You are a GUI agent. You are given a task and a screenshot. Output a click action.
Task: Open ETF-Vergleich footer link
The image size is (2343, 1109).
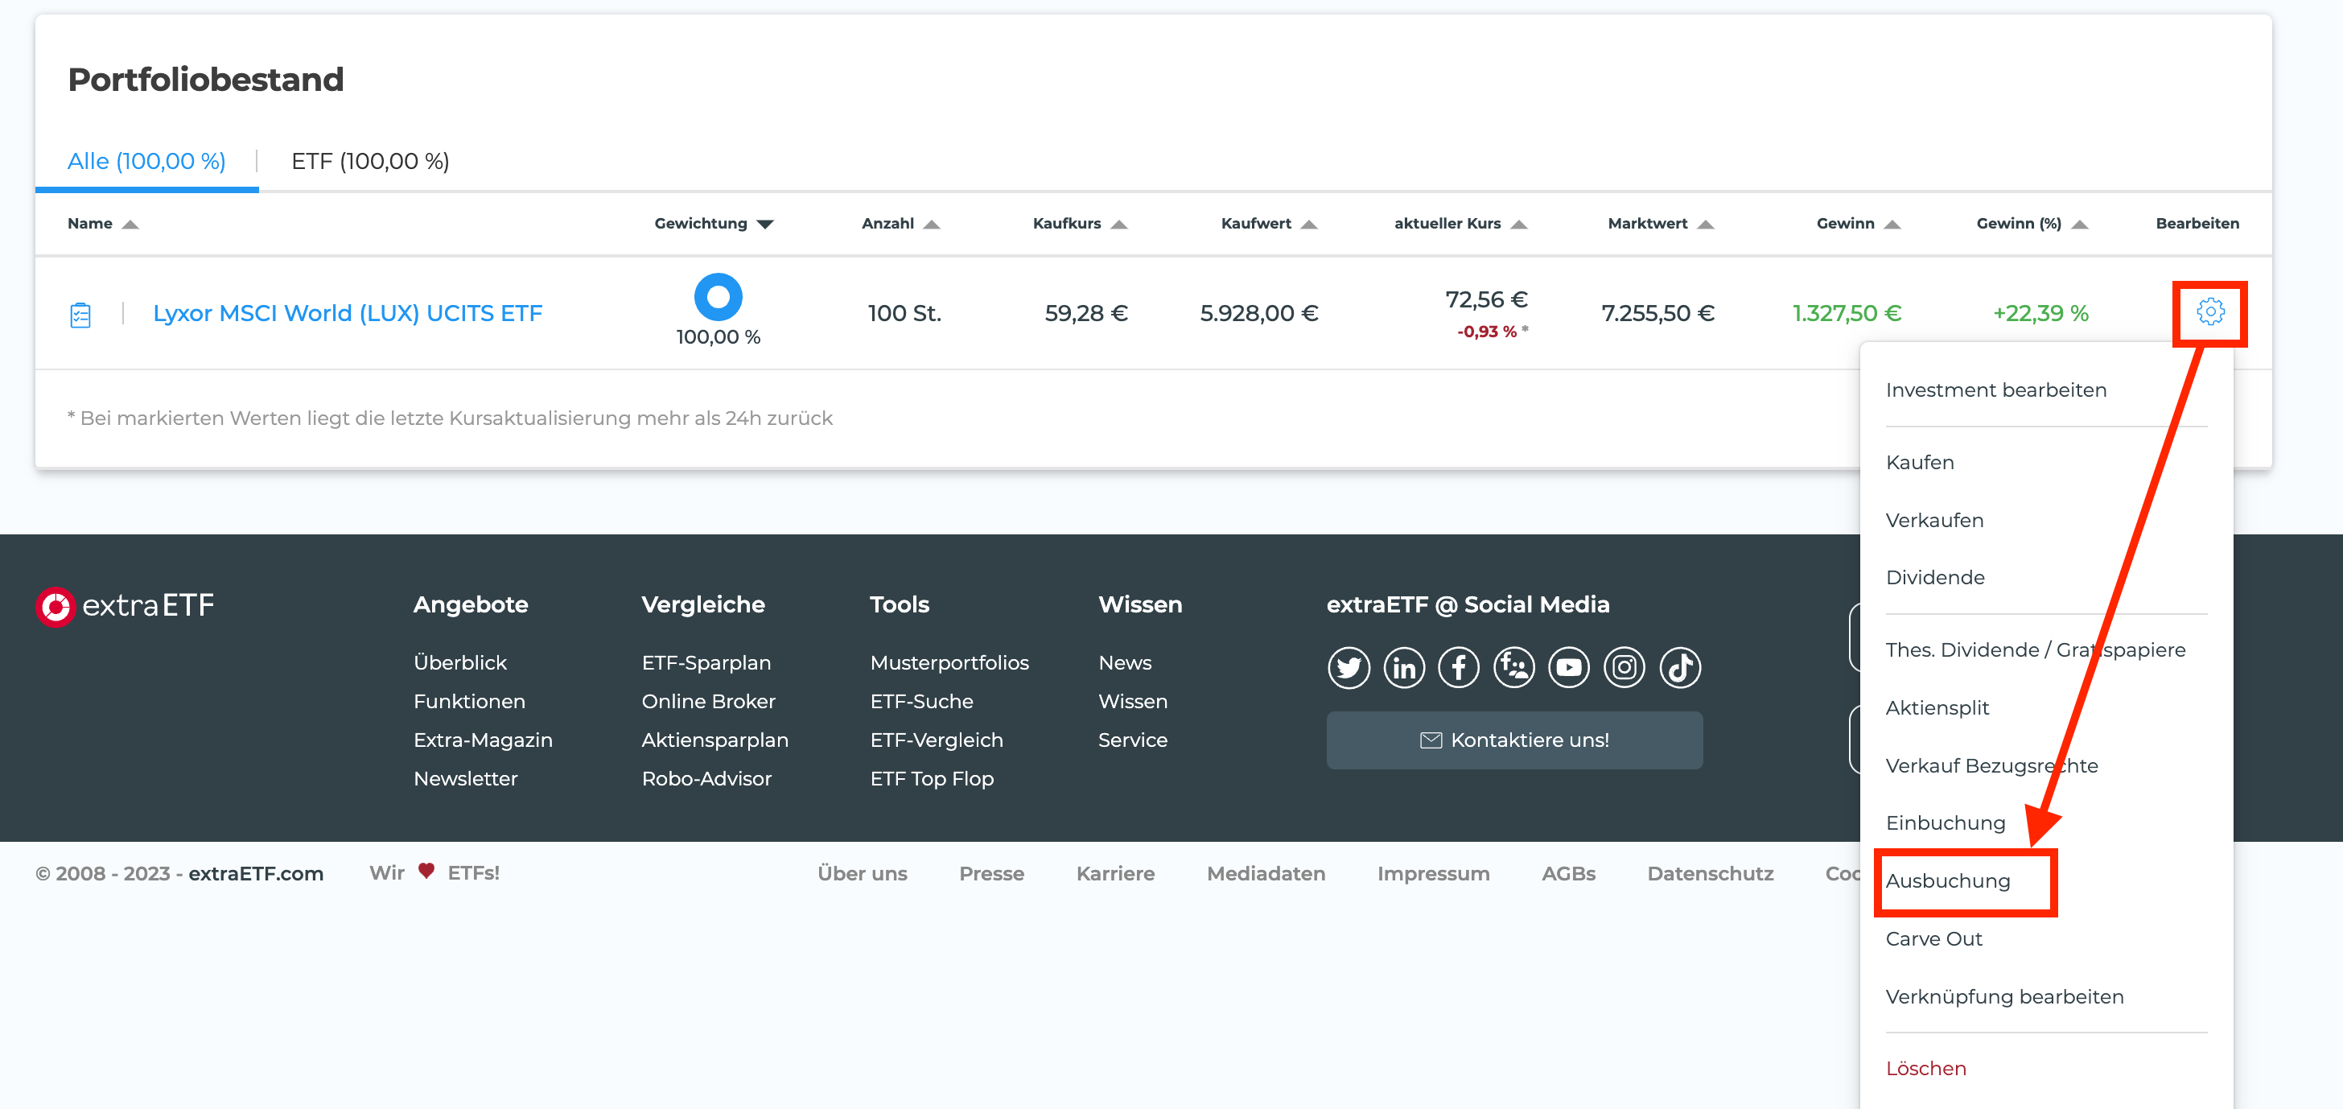coord(936,740)
